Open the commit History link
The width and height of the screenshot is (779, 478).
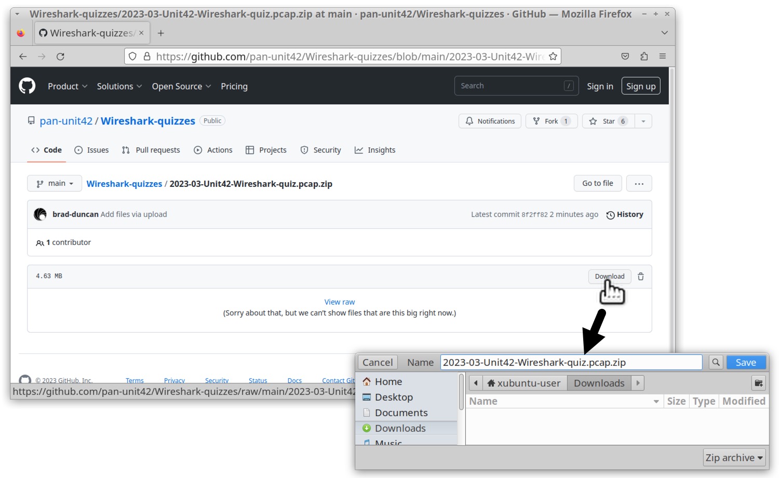click(625, 214)
